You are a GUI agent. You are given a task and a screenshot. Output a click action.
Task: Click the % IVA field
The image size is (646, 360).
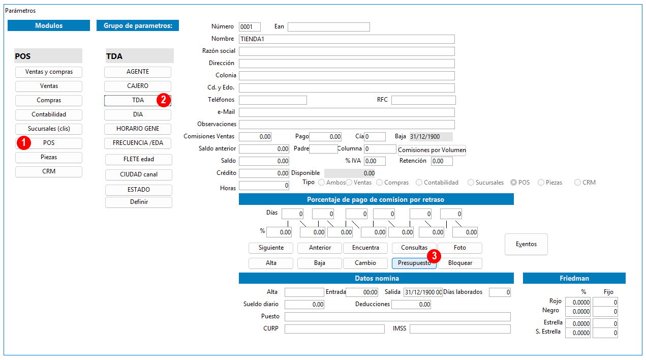click(x=375, y=161)
